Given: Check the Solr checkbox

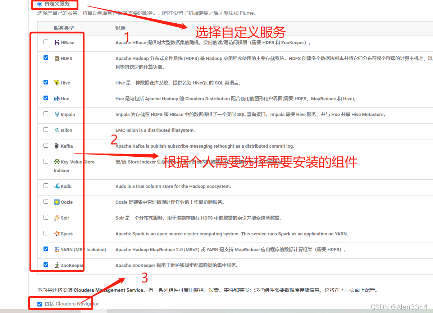Looking at the screenshot, I should (46, 217).
